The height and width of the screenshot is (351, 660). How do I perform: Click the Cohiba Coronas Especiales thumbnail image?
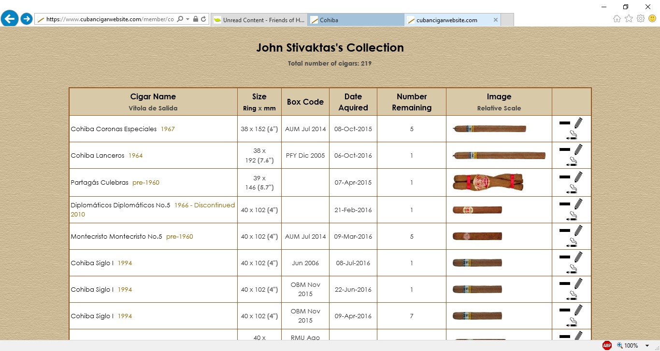tap(489, 129)
